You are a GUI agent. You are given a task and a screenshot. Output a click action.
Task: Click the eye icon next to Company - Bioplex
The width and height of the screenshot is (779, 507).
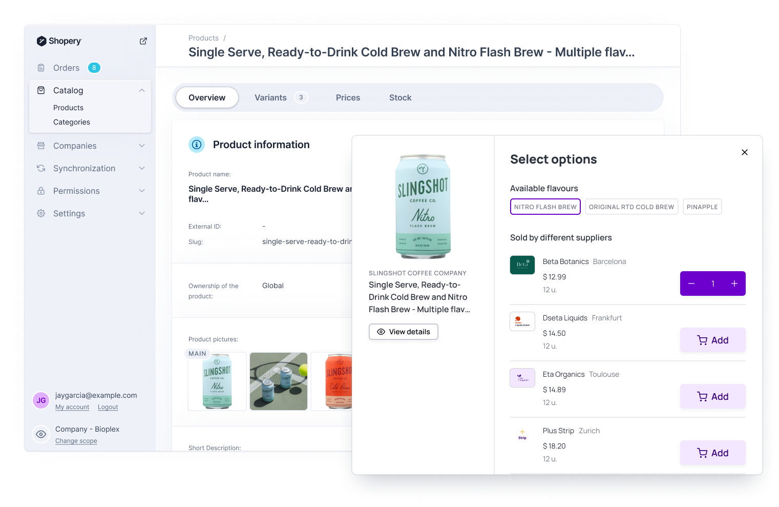(x=41, y=434)
